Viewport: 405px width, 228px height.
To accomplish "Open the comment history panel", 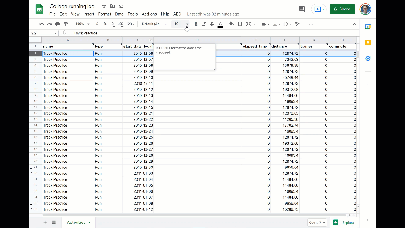I will tap(302, 9).
